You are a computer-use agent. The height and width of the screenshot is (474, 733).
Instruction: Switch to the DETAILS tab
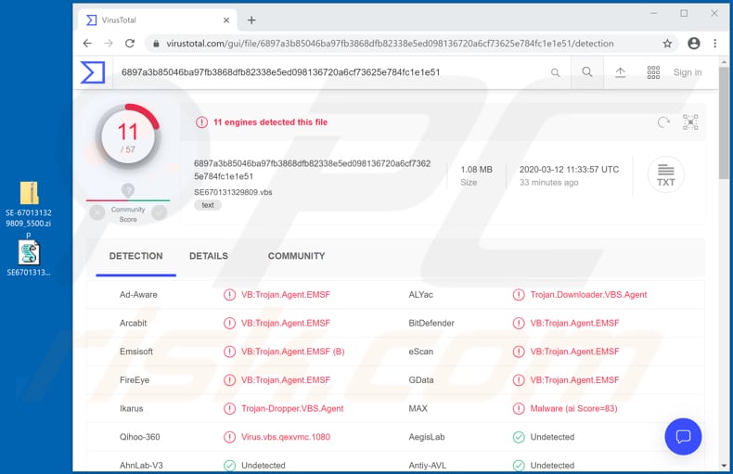[209, 256]
